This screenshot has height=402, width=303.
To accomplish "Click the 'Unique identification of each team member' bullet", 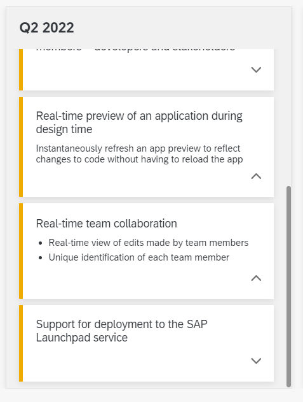I will tap(139, 257).
